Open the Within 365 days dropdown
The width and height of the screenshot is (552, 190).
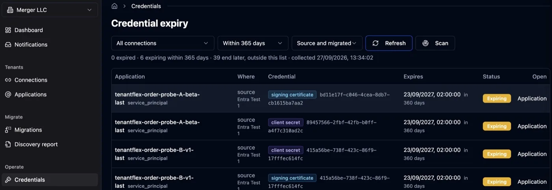[253, 43]
